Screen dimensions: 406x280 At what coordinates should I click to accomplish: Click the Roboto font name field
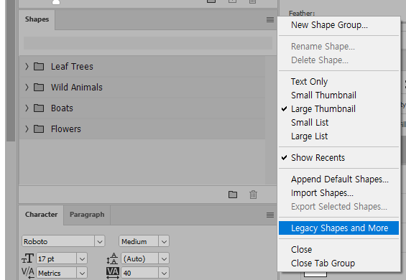click(58, 242)
